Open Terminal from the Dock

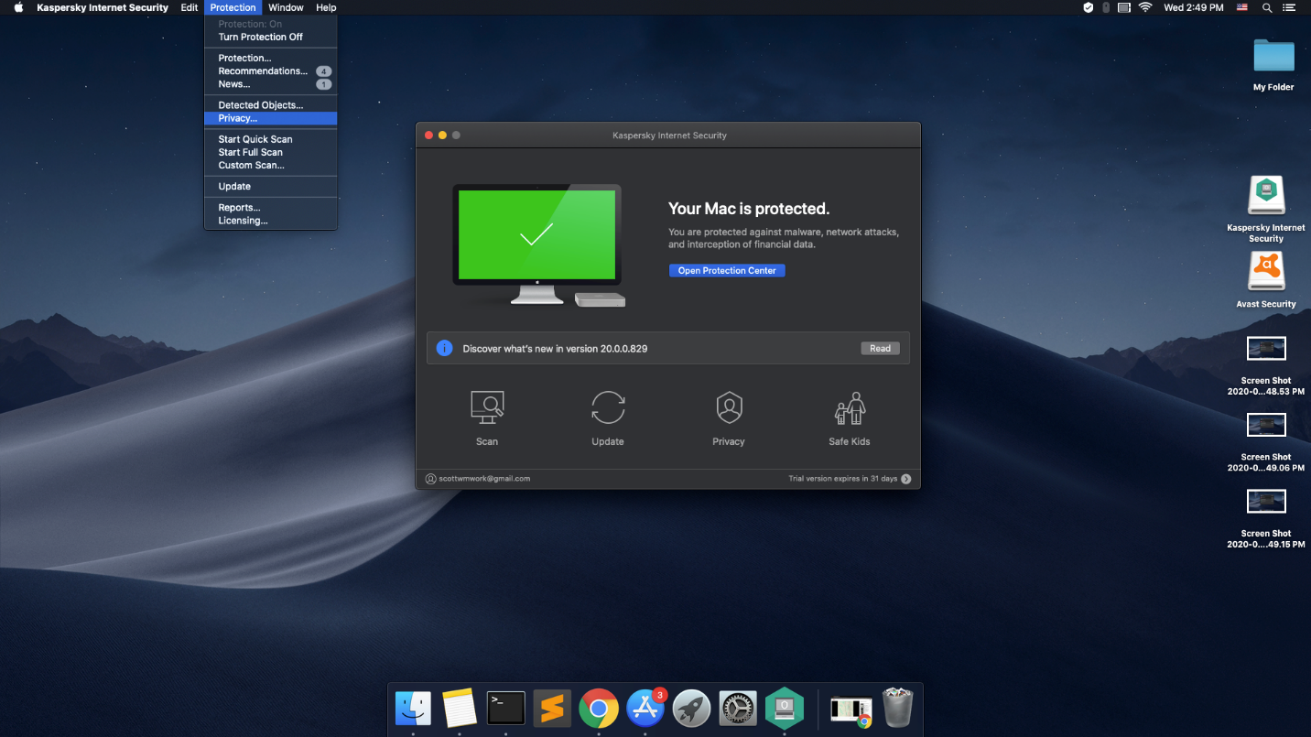[x=506, y=709]
